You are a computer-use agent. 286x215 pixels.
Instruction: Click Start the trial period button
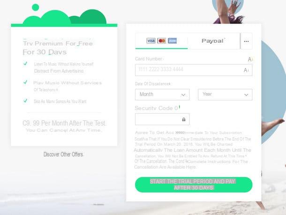pyautogui.click(x=194, y=185)
